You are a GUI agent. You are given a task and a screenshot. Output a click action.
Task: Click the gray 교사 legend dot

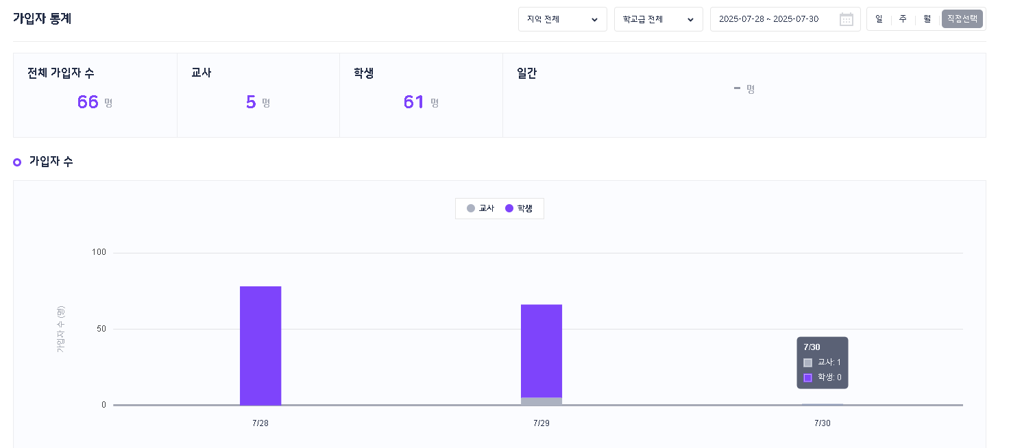[x=470, y=208]
